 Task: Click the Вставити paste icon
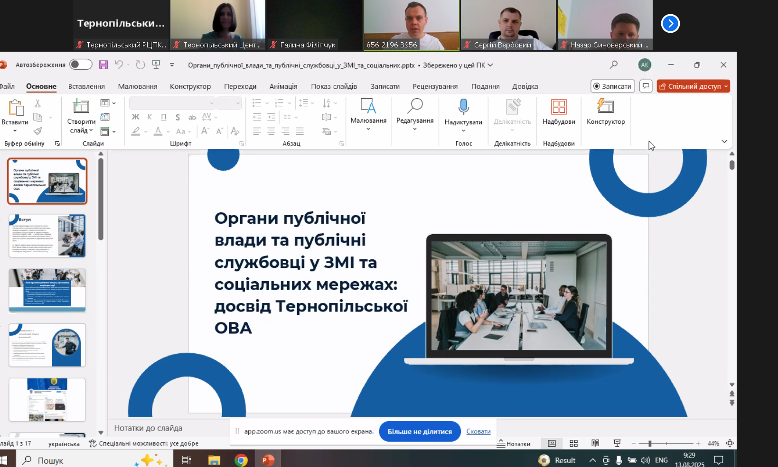[16, 108]
